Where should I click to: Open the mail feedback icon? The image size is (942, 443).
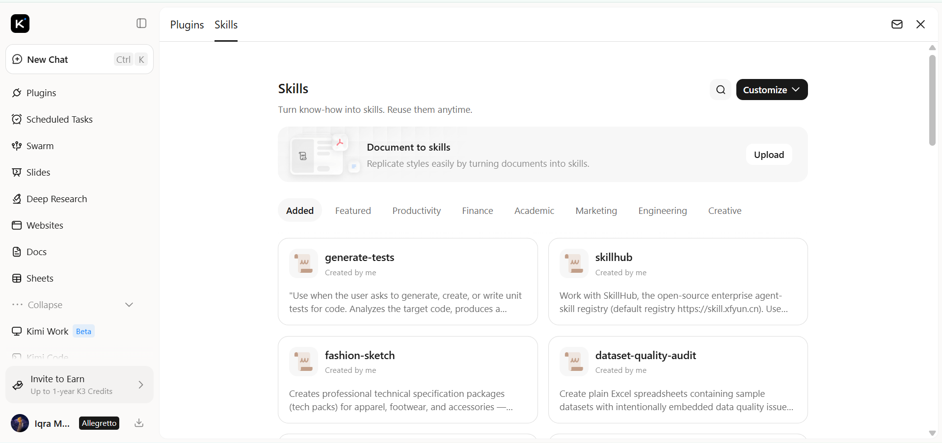pyautogui.click(x=897, y=24)
